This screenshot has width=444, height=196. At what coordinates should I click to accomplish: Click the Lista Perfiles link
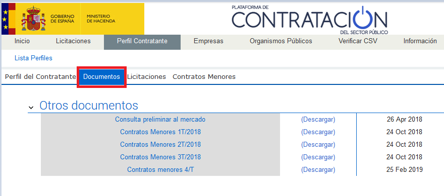33,58
